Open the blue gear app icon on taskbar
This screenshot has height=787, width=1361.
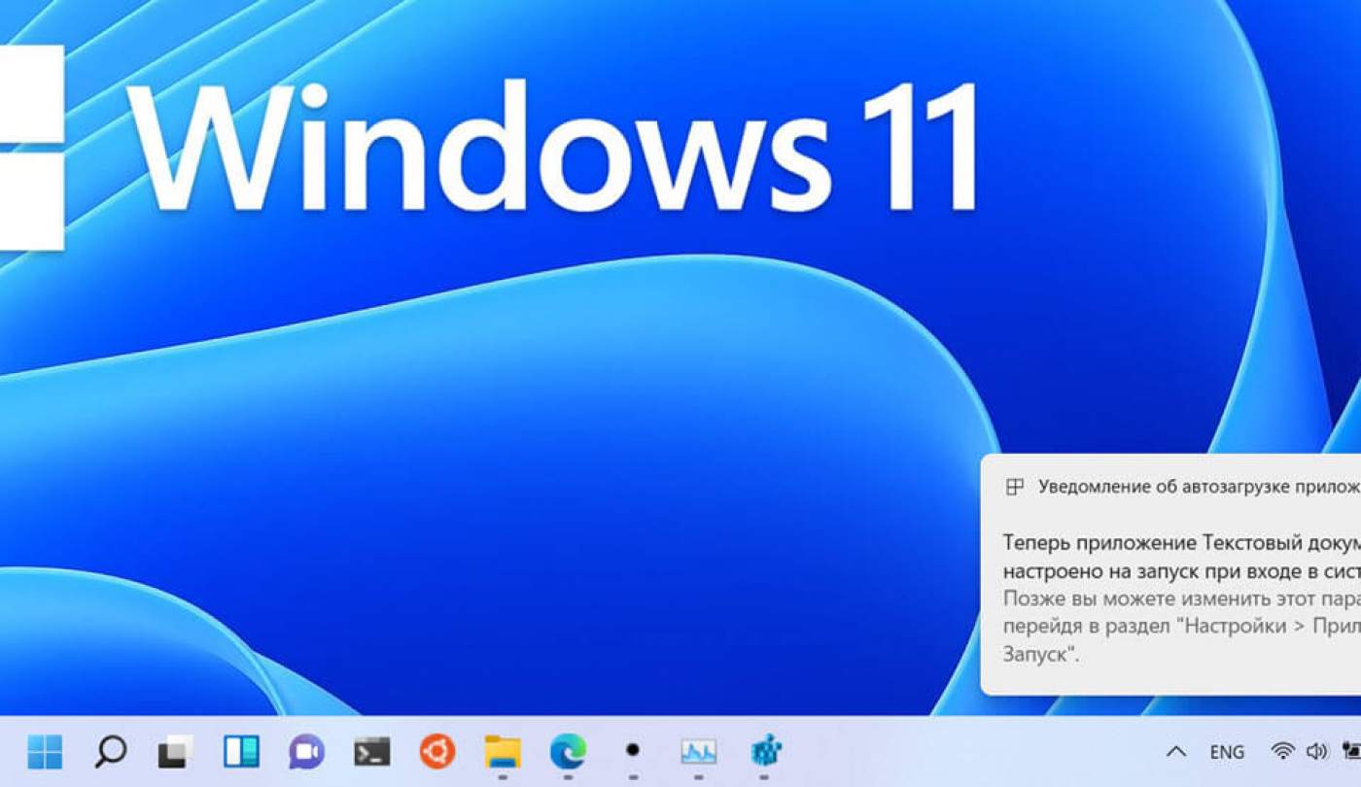tap(766, 751)
